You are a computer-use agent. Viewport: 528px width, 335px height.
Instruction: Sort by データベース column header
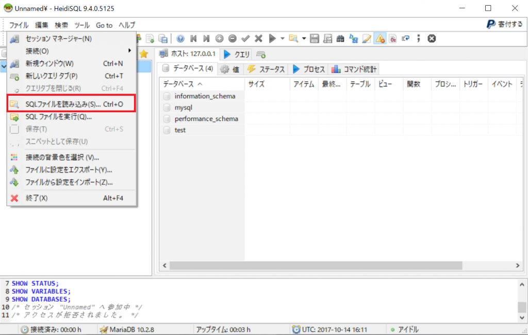(x=202, y=84)
